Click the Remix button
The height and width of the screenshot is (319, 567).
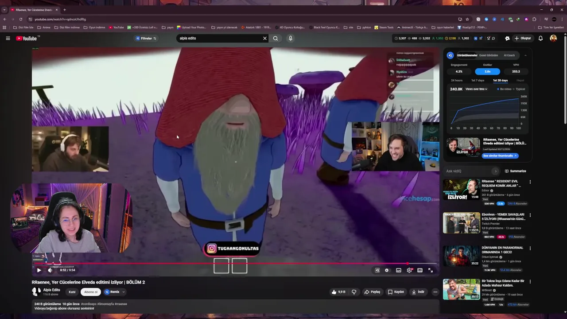[112, 292]
